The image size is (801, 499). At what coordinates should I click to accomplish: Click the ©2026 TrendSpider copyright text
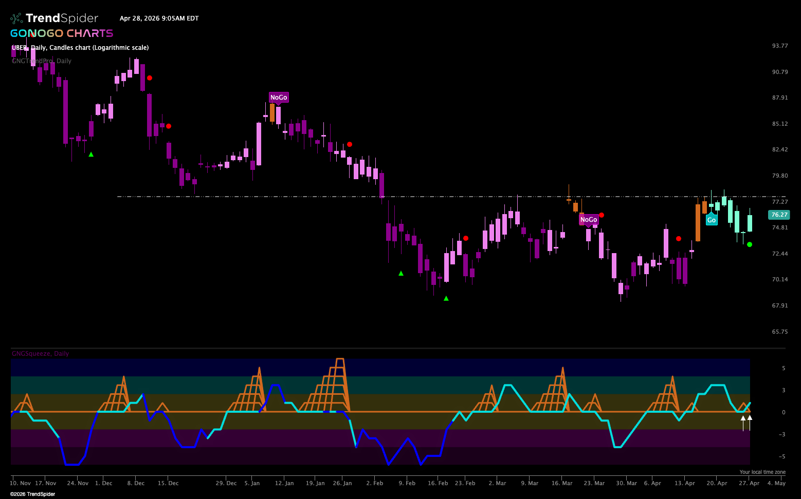32,494
